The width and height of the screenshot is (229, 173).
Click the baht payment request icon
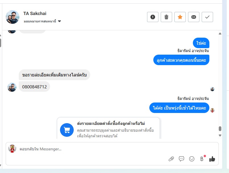[202, 159]
